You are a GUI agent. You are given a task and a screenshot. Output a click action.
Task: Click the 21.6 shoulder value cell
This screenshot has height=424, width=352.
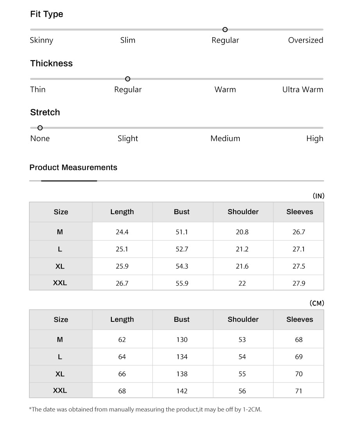click(x=242, y=266)
